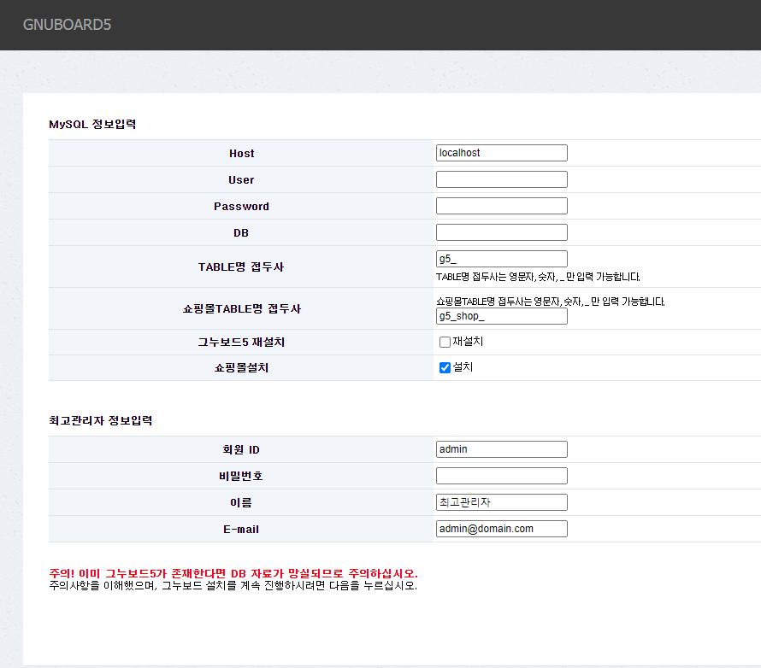Enable the 그누보드5 재설치 checkbox

(445, 343)
